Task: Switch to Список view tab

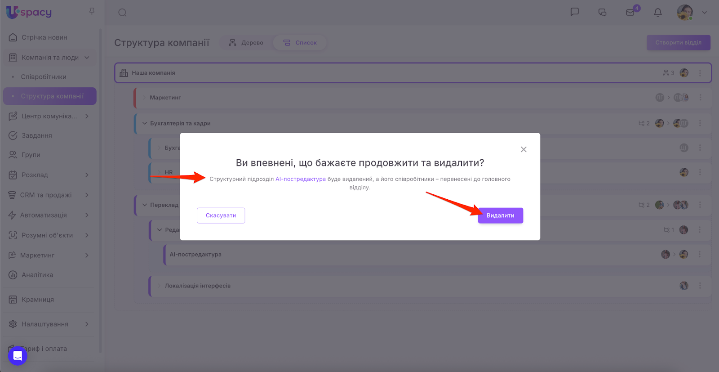Action: coord(300,43)
